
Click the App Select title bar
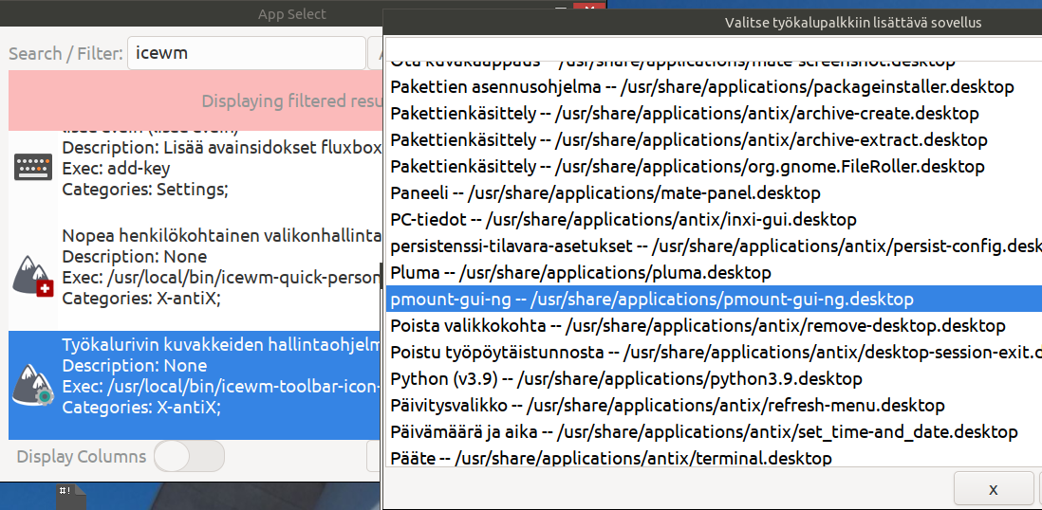pyautogui.click(x=292, y=13)
